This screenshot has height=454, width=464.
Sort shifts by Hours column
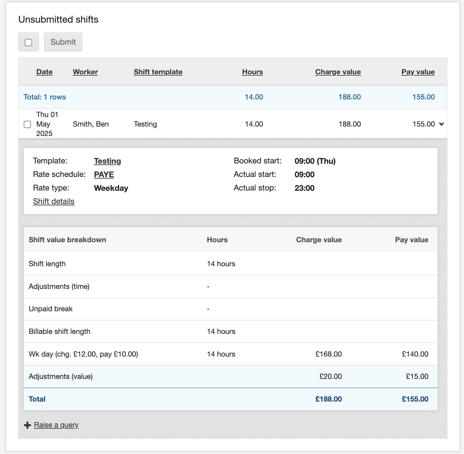[x=252, y=72]
